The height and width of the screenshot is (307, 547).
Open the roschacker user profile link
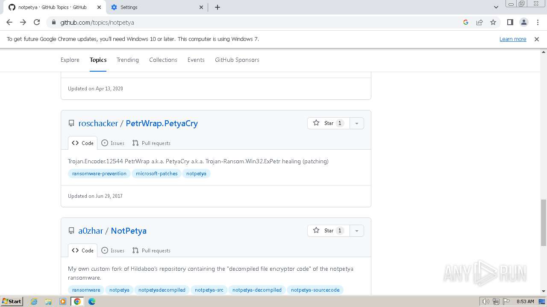click(98, 123)
